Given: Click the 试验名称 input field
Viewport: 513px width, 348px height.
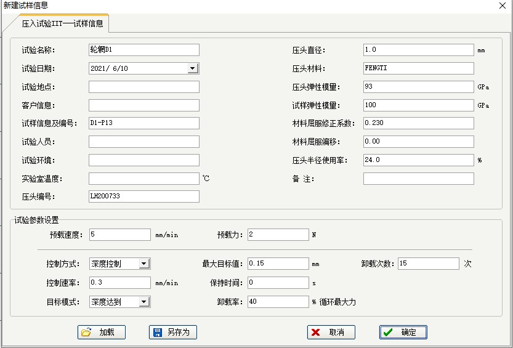Looking at the screenshot, I should (x=143, y=50).
